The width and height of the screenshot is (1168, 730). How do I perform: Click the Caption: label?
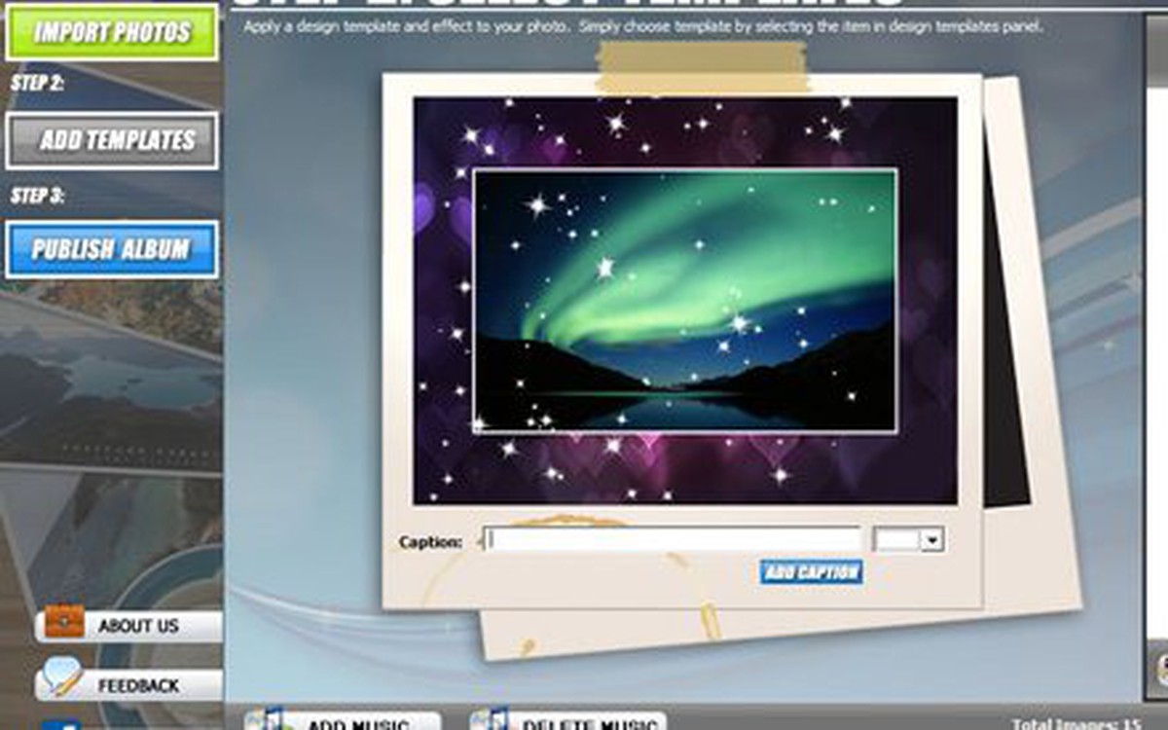430,542
